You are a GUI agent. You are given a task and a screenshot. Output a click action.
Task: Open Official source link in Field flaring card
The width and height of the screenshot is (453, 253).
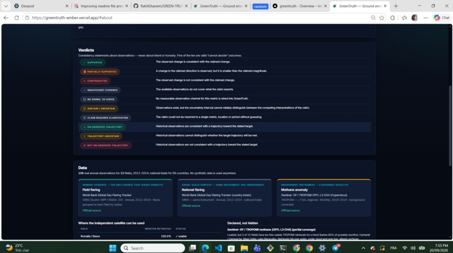coord(92,210)
